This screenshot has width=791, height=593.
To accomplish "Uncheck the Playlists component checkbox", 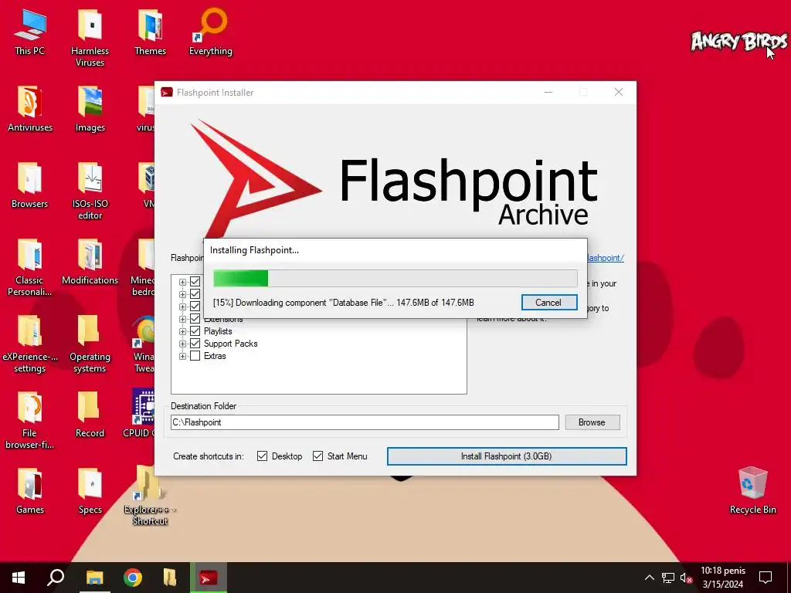I will tap(195, 331).
